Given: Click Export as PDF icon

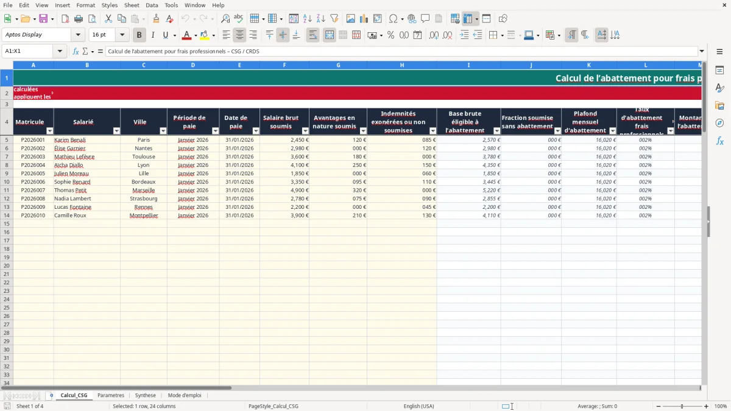Looking at the screenshot, I should 65,19.
